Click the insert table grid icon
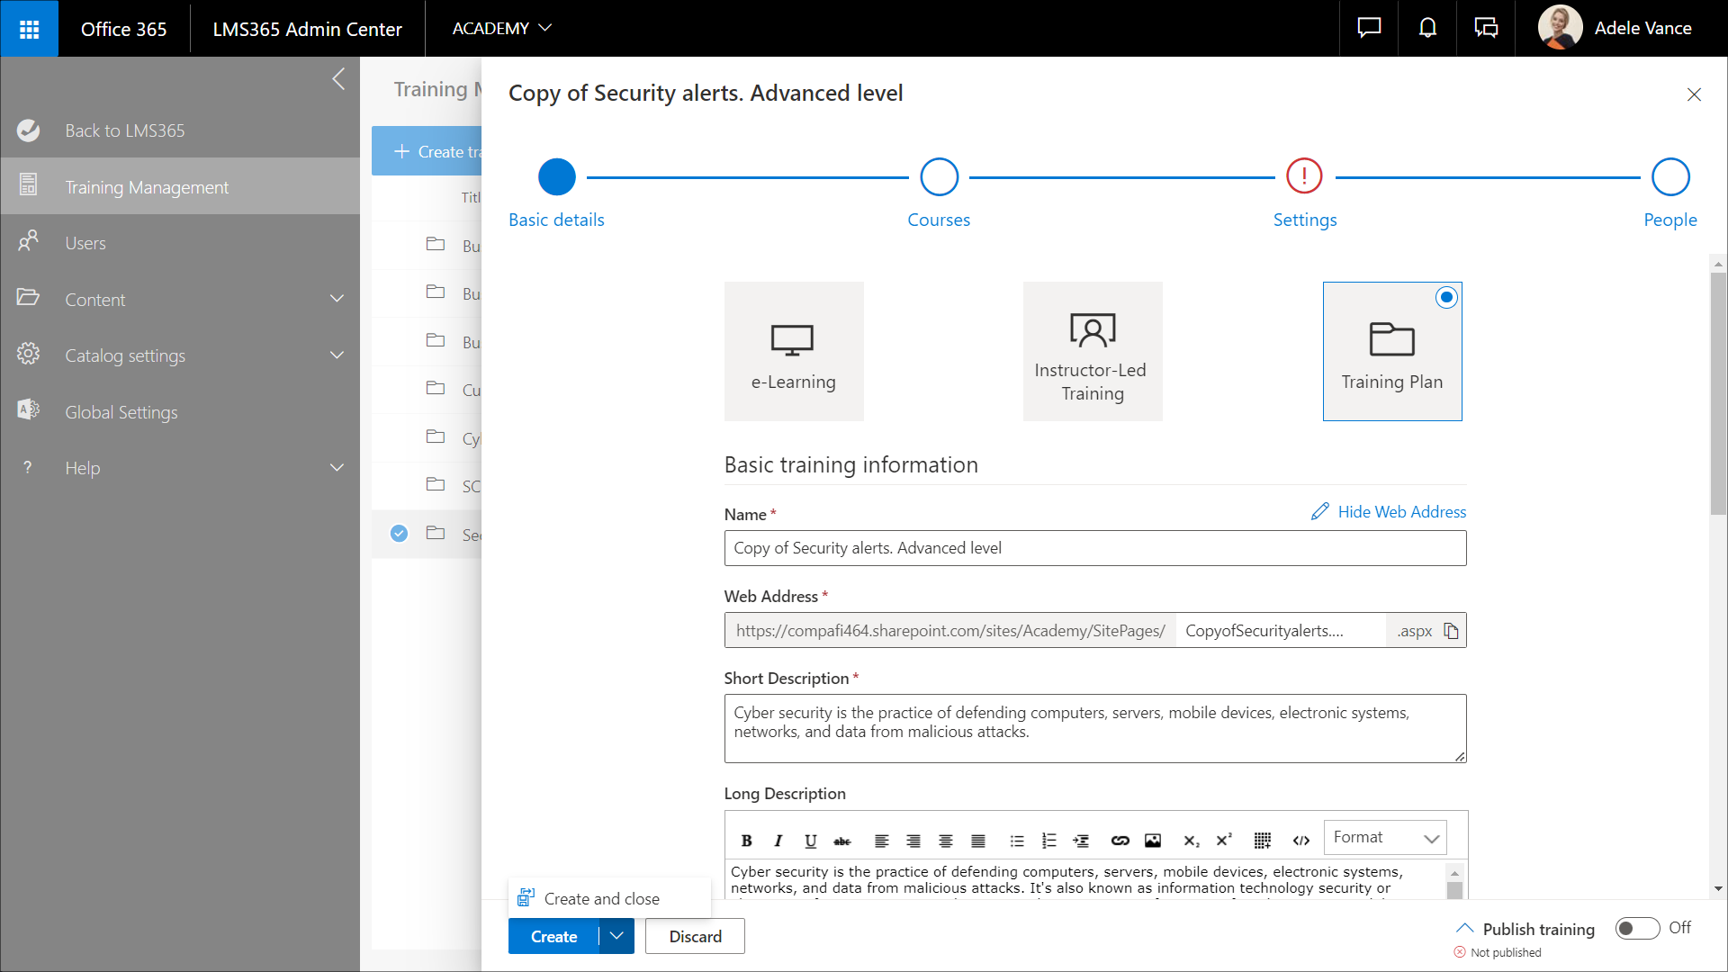This screenshot has height=972, width=1728. point(1262,841)
